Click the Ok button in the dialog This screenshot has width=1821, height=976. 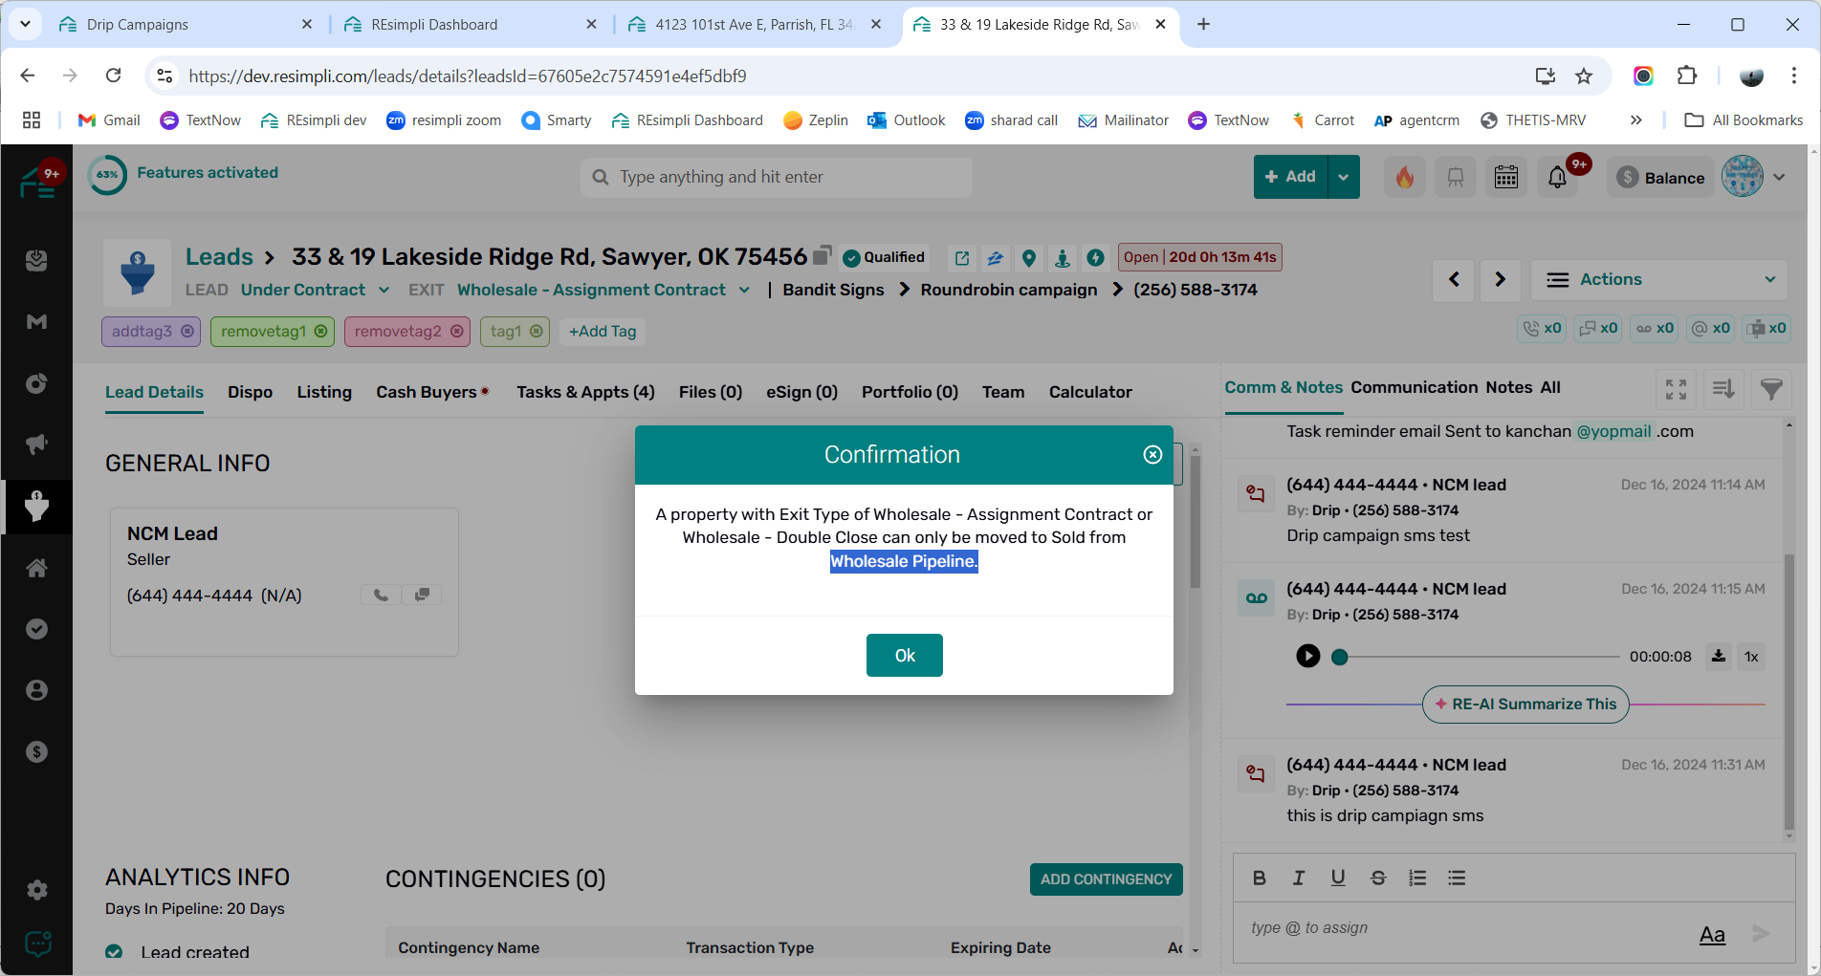[904, 656]
